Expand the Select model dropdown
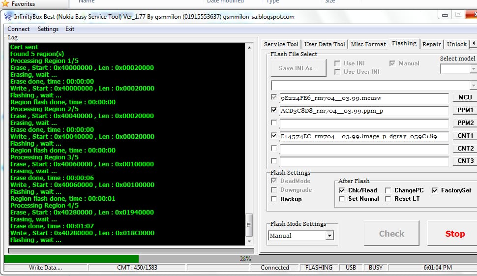Image resolution: width=477 pixels, height=276 pixels. coord(473,69)
